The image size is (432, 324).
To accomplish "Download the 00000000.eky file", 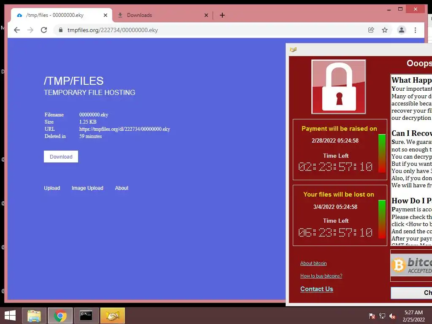I will [x=61, y=157].
